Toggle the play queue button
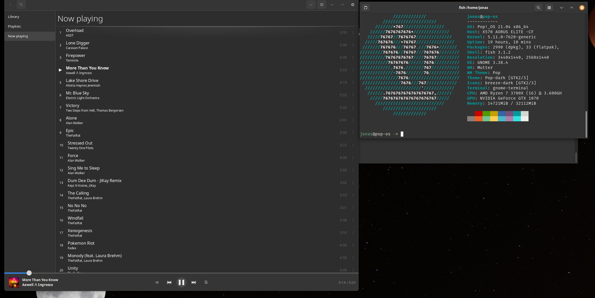 coord(206,282)
